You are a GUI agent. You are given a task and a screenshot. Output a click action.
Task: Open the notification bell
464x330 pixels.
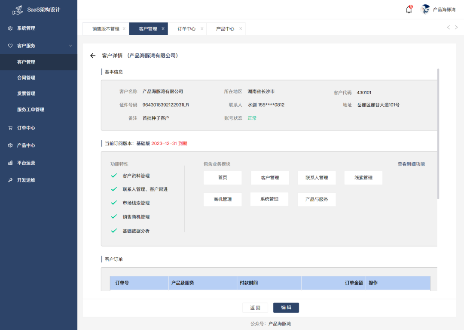pos(409,9)
